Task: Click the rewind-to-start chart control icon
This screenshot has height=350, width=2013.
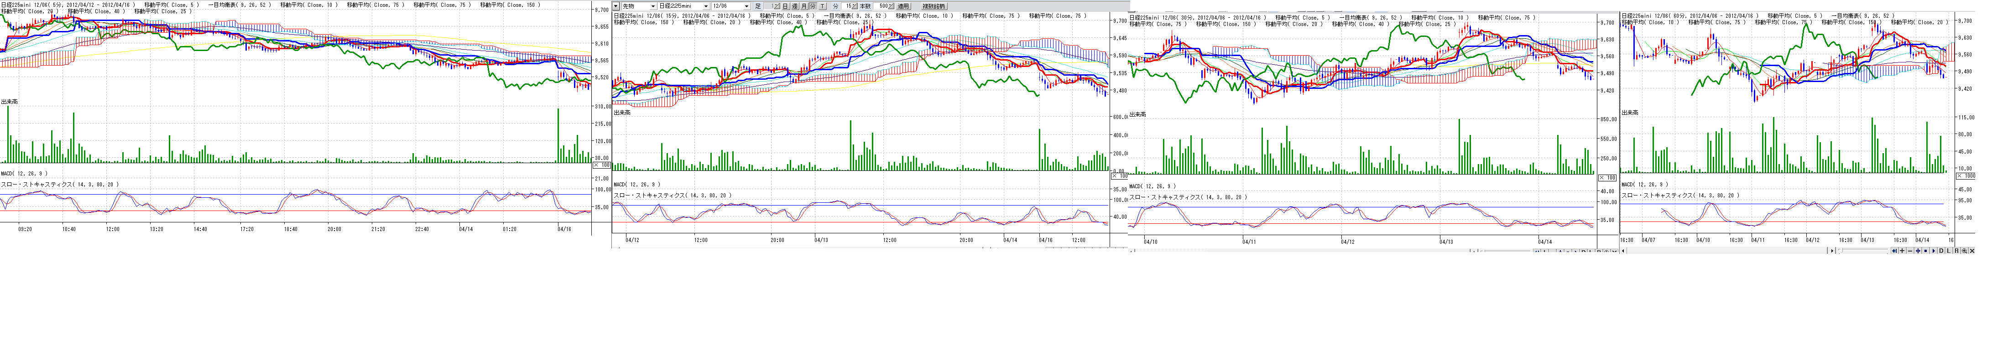Action: pos(1895,251)
